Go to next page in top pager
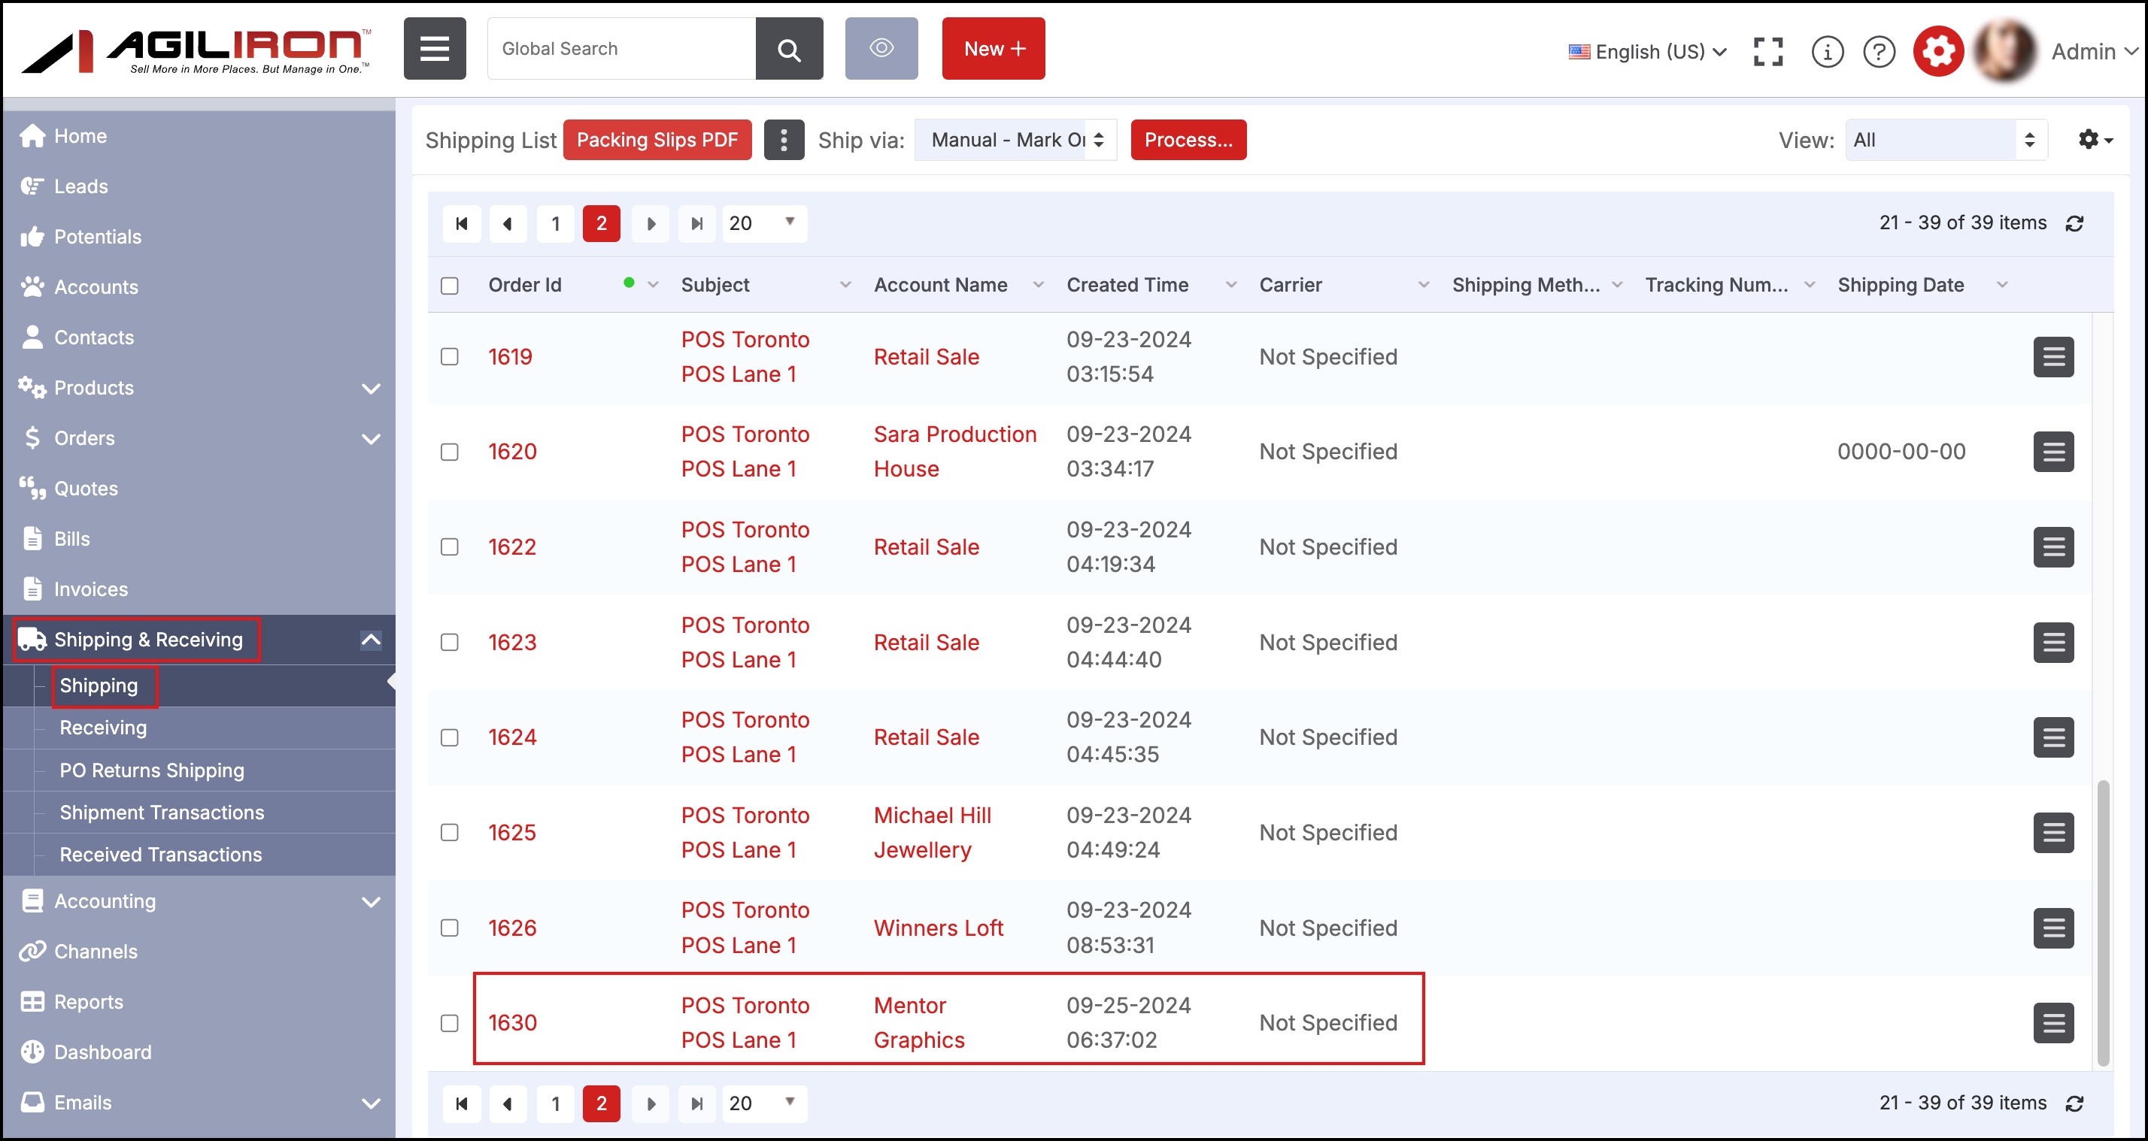2148x1141 pixels. pos(651,223)
